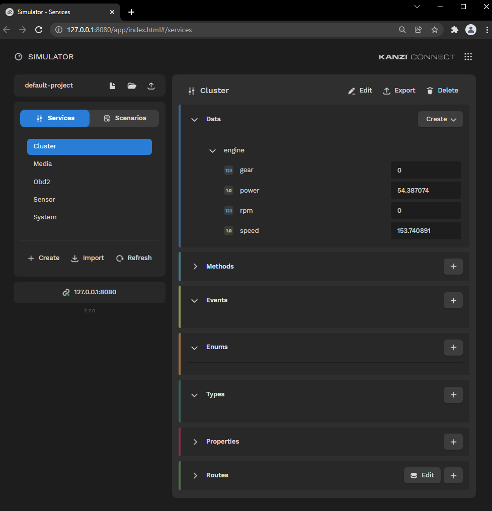Click the upload icon in the project bar

151,86
